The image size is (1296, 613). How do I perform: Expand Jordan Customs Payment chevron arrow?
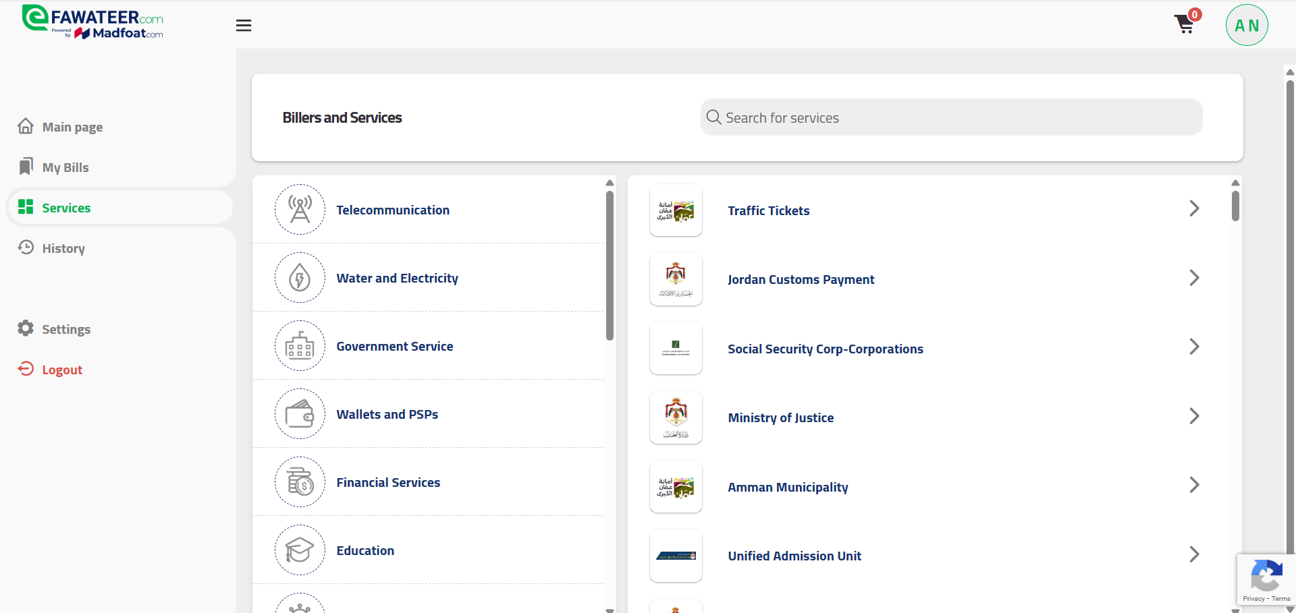[x=1193, y=278]
